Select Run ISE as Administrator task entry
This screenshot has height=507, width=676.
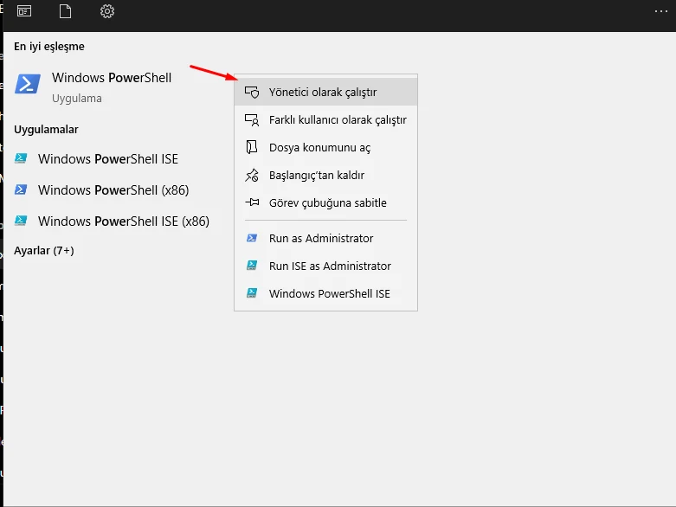[x=325, y=266]
